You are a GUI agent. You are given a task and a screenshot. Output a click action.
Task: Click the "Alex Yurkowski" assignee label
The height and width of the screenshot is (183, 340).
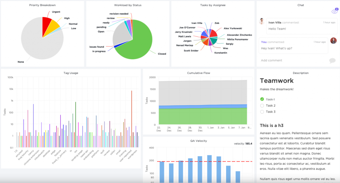point(233,29)
